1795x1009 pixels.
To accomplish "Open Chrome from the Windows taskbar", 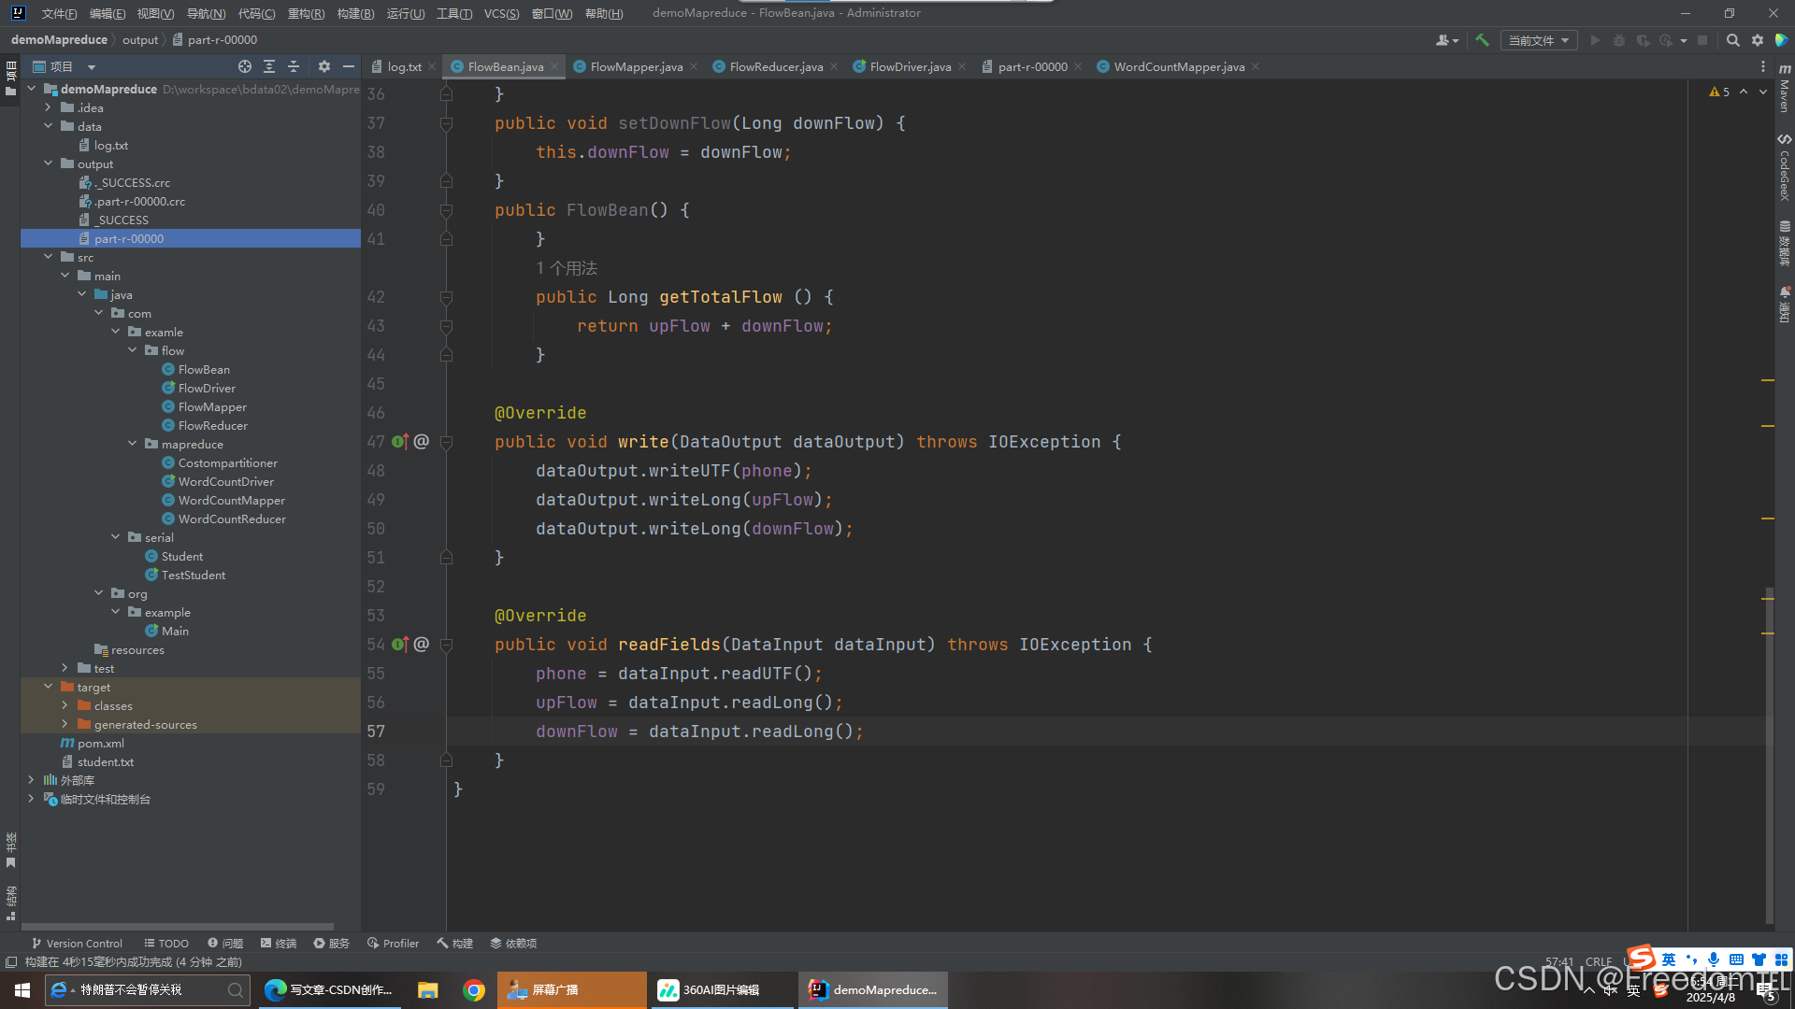I will (474, 990).
